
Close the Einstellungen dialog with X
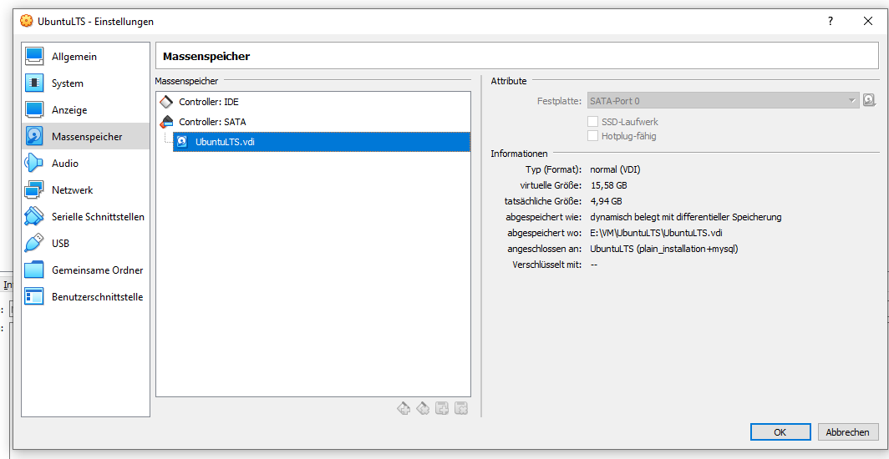pos(867,22)
